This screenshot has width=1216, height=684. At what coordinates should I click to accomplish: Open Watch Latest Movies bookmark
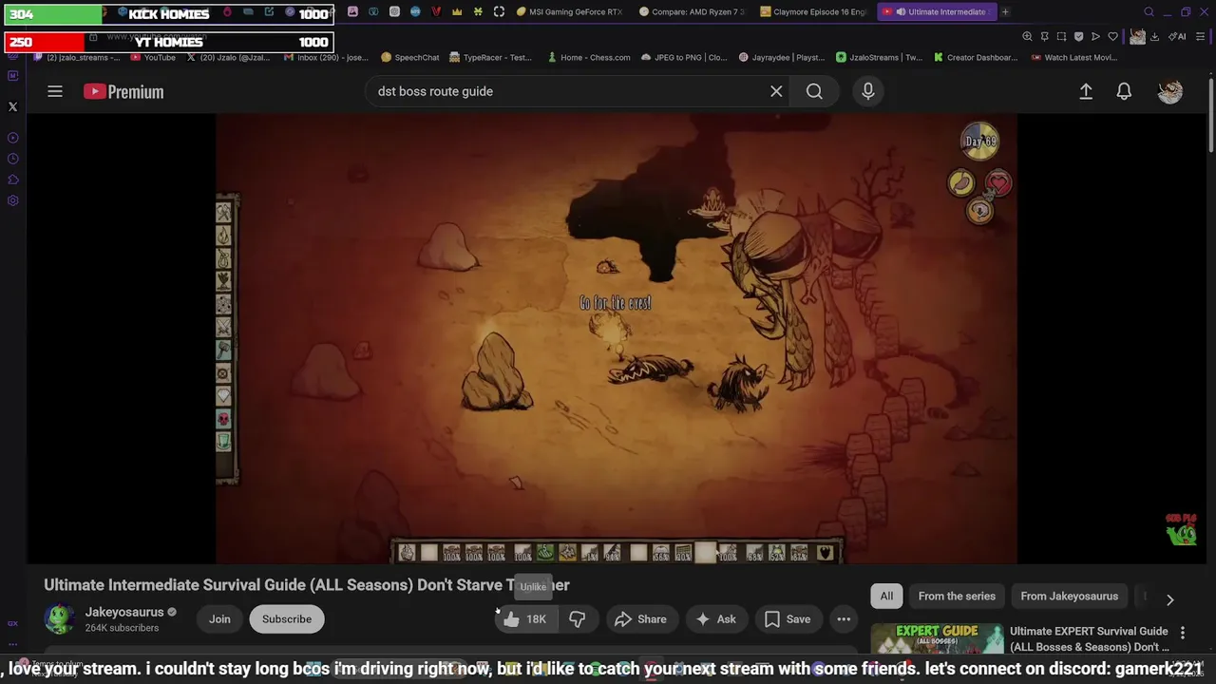pos(1073,57)
